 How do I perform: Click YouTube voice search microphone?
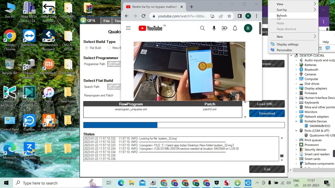(x=214, y=28)
